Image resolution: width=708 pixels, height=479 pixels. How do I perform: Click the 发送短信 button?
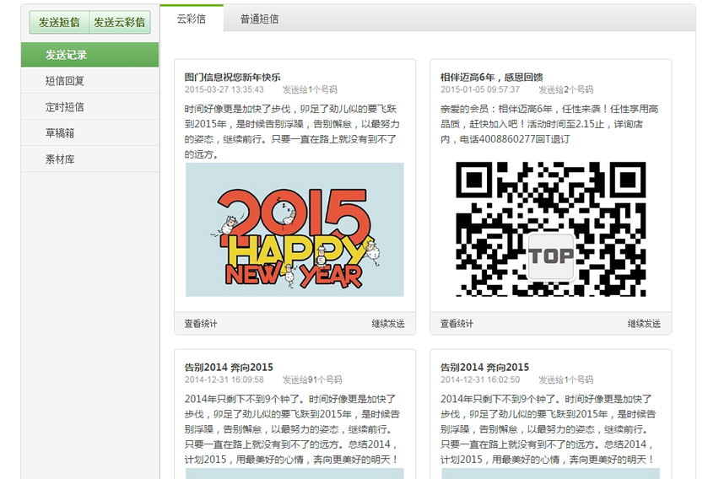(x=60, y=22)
